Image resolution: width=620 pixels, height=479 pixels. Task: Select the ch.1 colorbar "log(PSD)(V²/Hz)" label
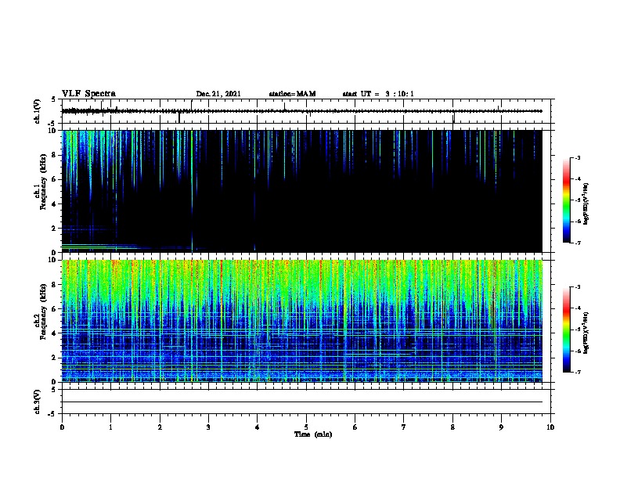[586, 203]
